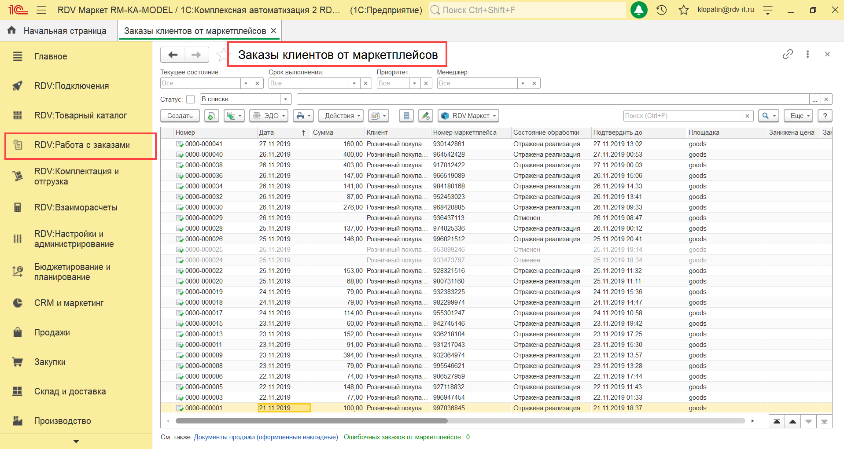844x449 pixels.
Task: Click the notifications bell icon
Action: coord(639,10)
